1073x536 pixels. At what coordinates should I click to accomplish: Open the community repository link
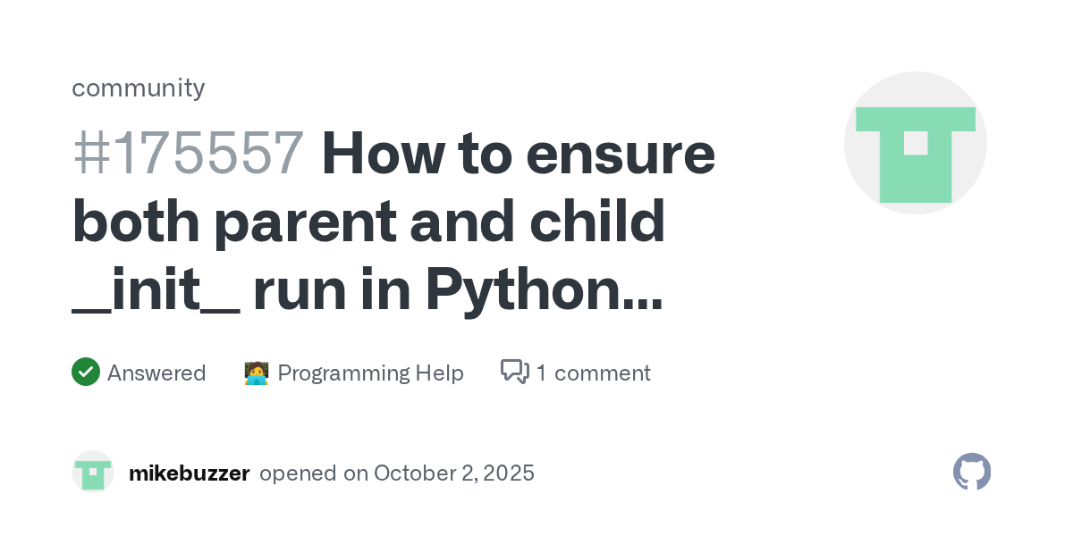pos(139,88)
